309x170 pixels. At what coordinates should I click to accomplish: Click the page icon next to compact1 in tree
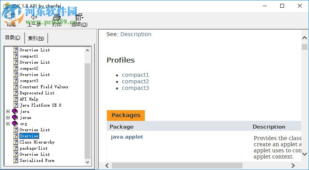(16, 56)
